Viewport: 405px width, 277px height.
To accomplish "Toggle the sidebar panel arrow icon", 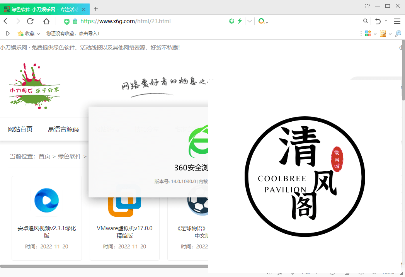I will 8,33.
